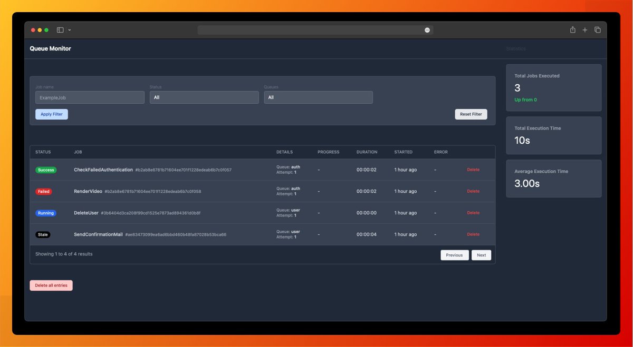Screen dimensions: 633x347
Task: Click the Running status badge
Action: [46, 213]
